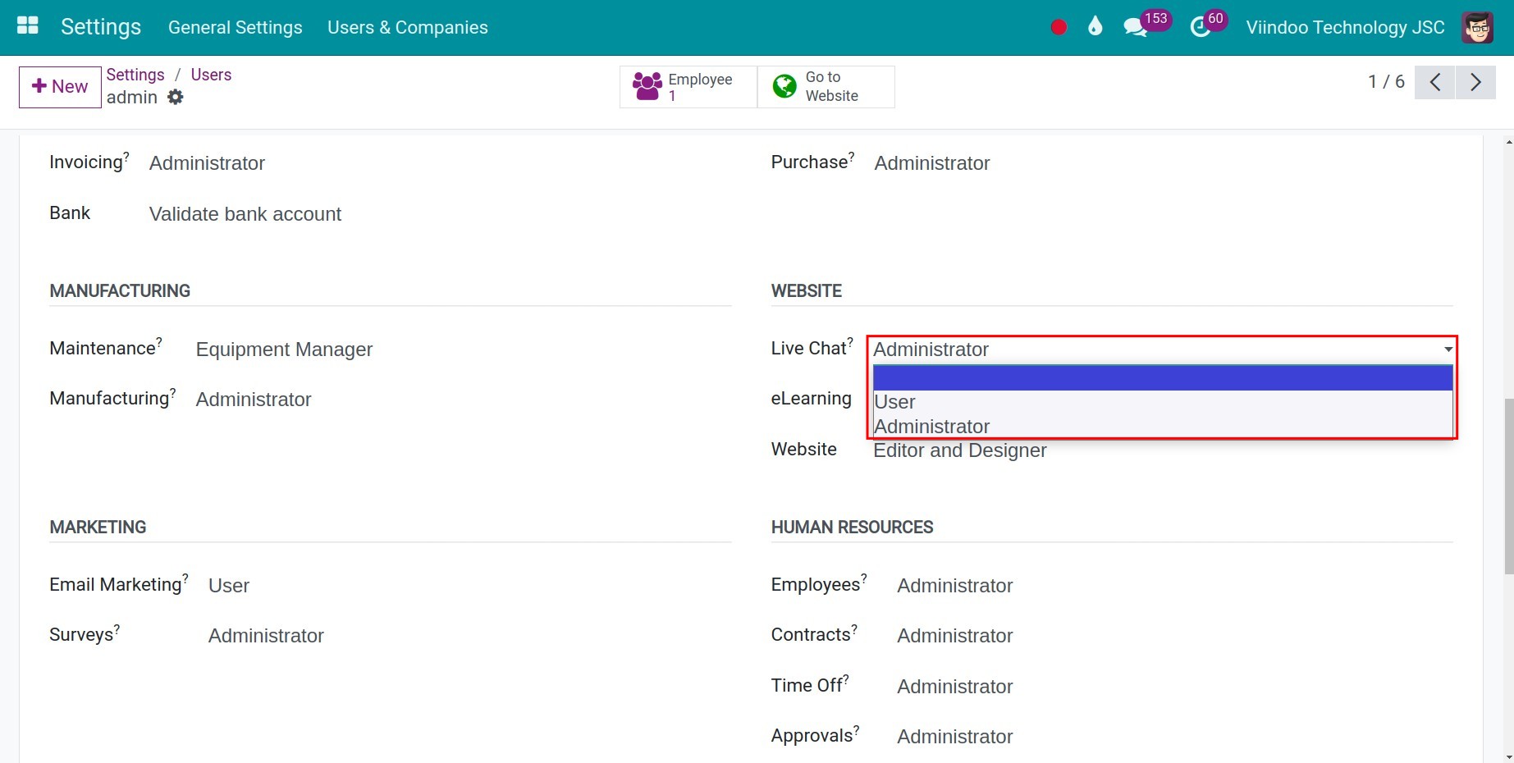Open conversations icon showing 153 messages
The height and width of the screenshot is (763, 1514).
point(1136,27)
